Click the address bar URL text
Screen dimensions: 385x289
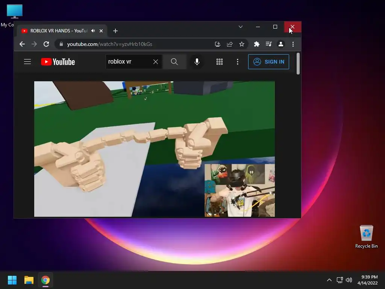pyautogui.click(x=109, y=44)
